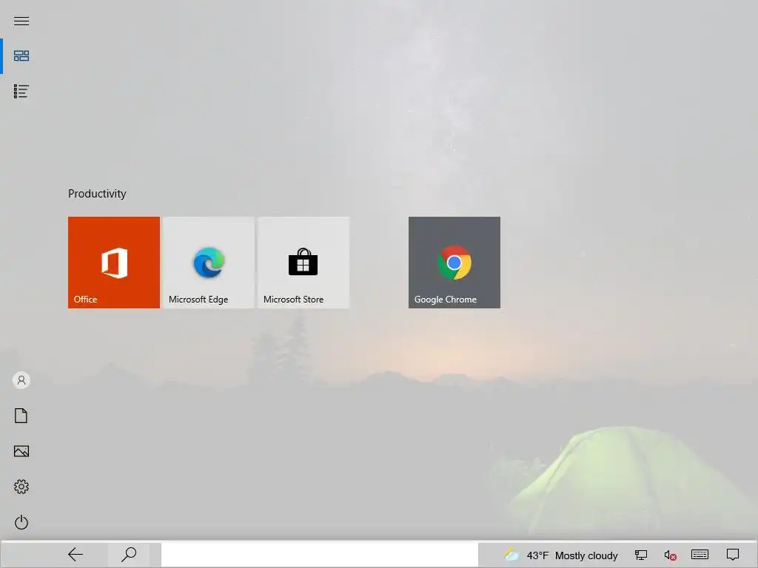Expand the hamburger menu at top left
Viewport: 758px width, 568px height.
click(21, 21)
